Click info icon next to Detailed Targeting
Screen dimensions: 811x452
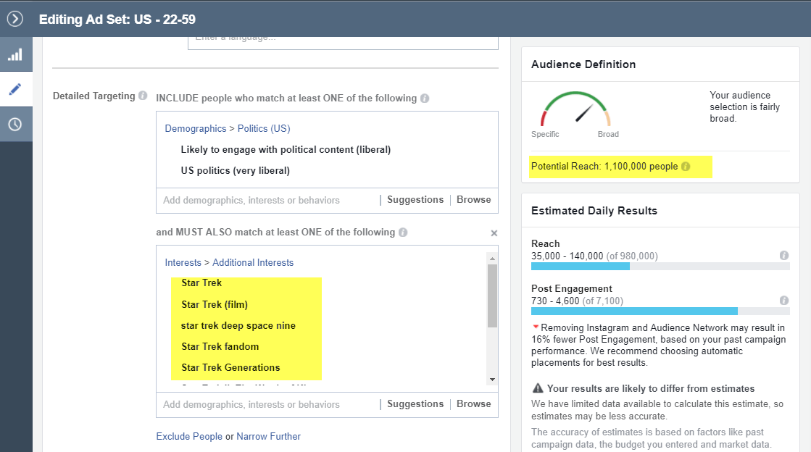[143, 96]
